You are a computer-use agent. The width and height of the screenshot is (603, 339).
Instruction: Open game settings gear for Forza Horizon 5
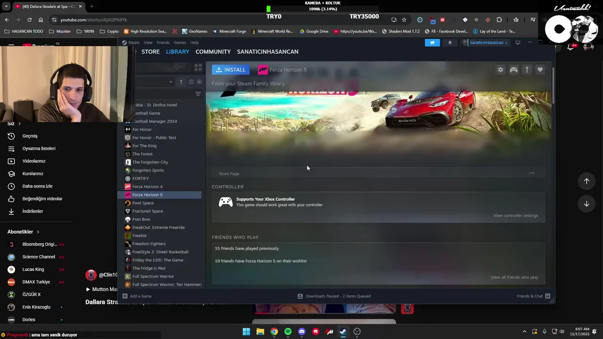pyautogui.click(x=500, y=70)
